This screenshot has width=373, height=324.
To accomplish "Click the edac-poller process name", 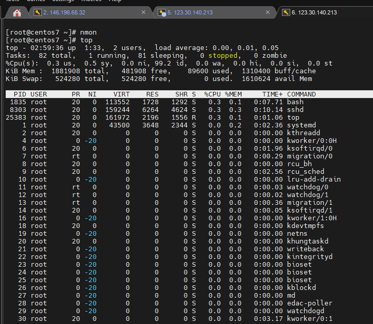I will click(309, 303).
